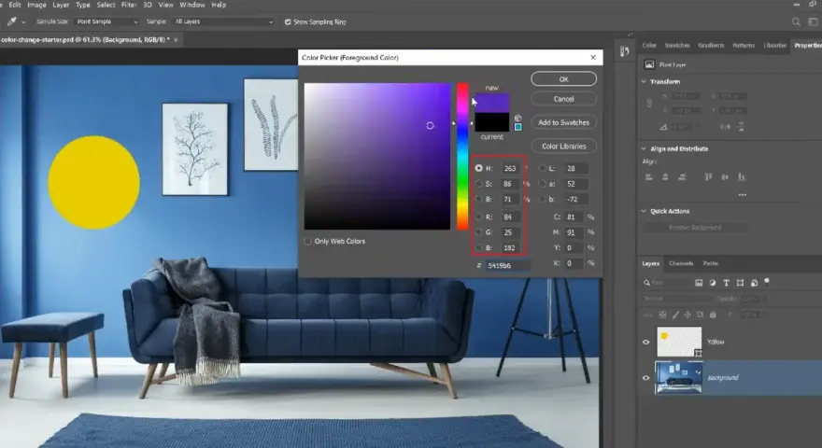This screenshot has width=822, height=448.
Task: Select the R red radio button
Action: 478,217
